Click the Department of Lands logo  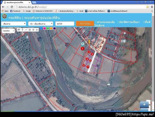(x=5, y=16)
